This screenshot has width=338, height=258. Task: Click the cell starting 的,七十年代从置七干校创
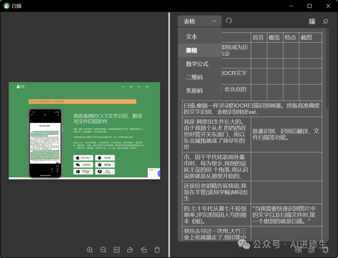click(217, 215)
